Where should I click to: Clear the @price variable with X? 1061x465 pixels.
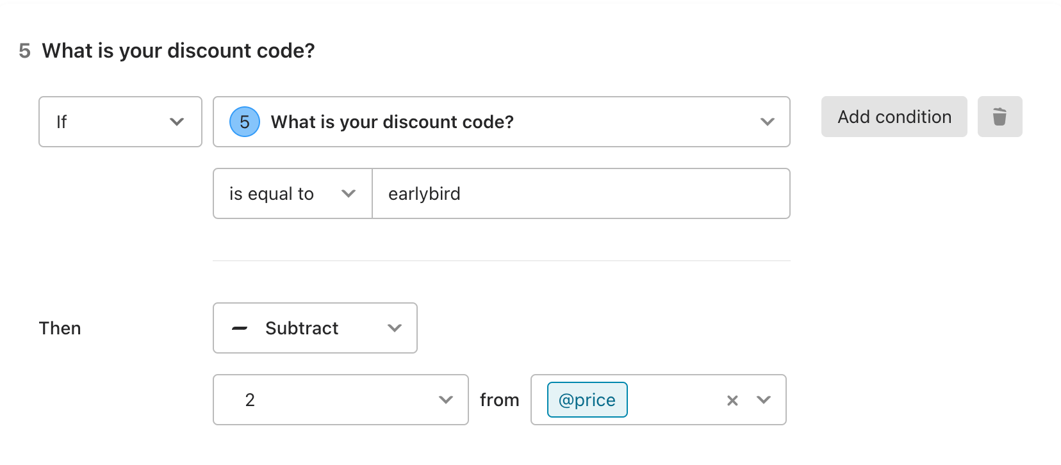732,400
